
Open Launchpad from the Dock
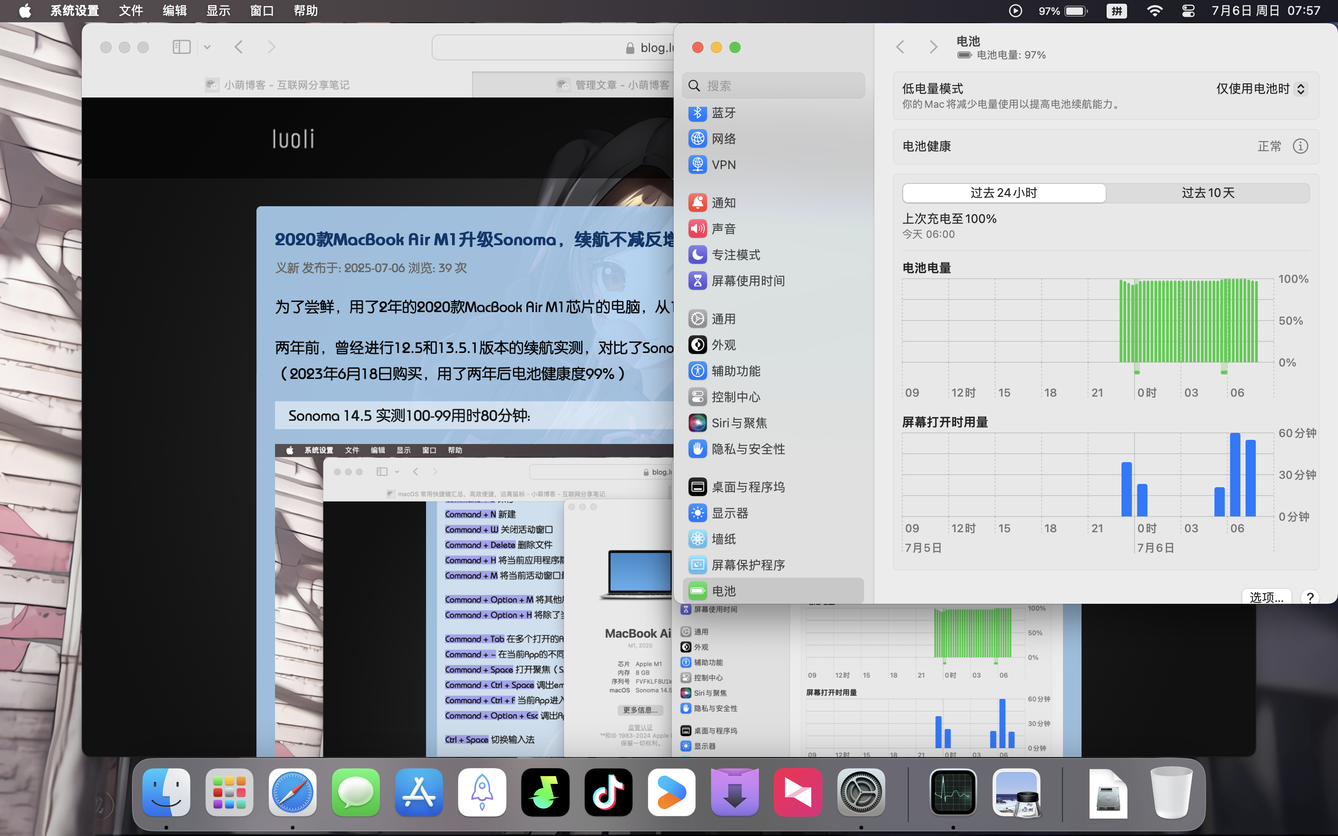(230, 792)
